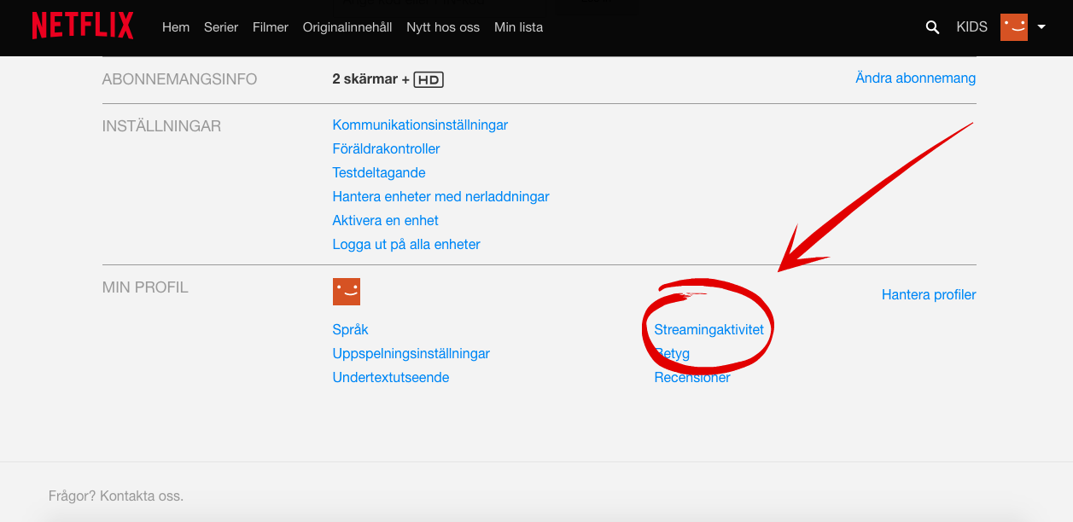
Task: Click the Undertextutseende link
Action: pyautogui.click(x=391, y=377)
